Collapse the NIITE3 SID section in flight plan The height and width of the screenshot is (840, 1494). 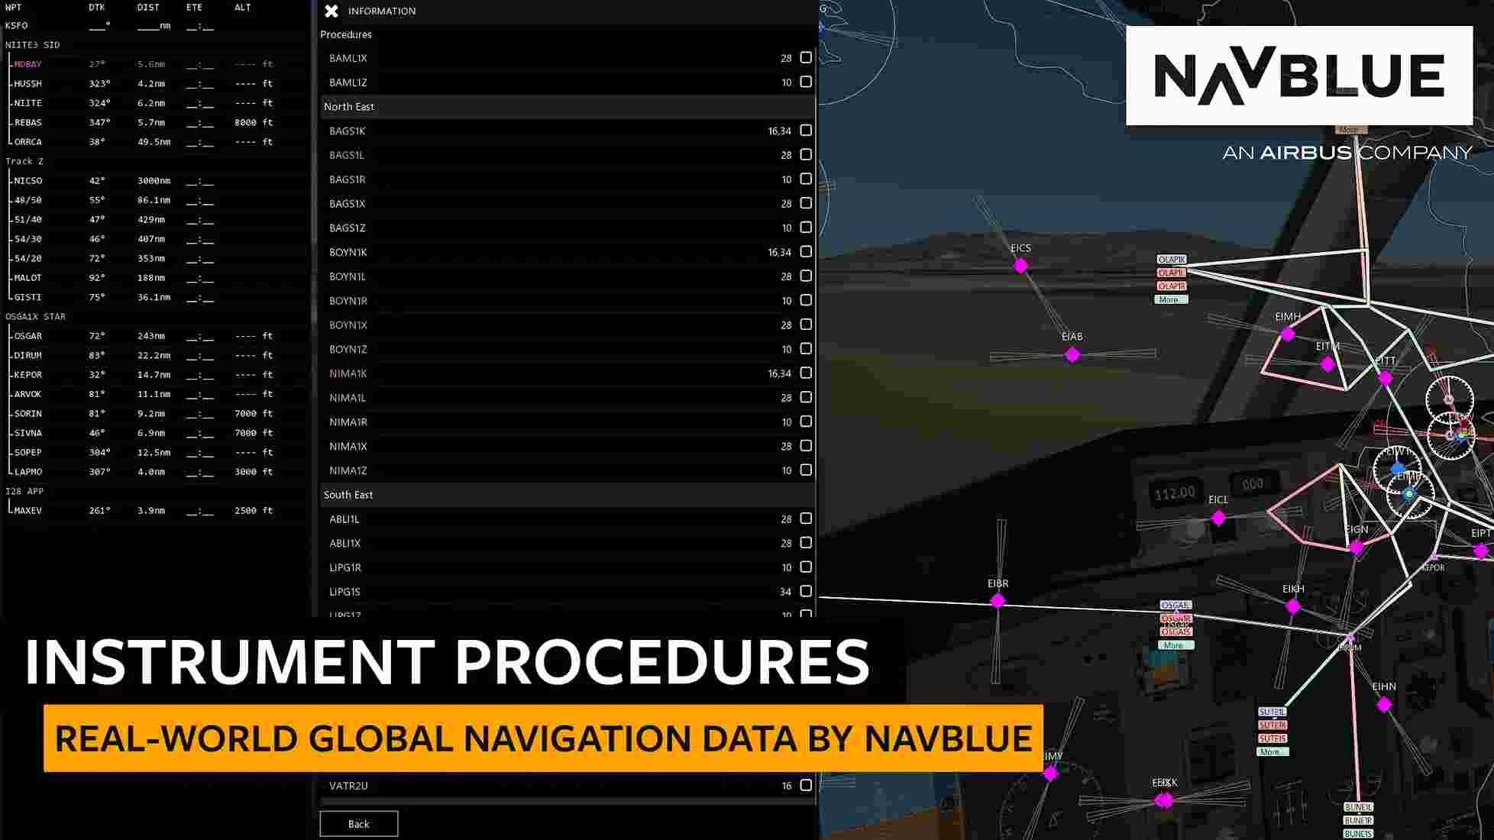pos(33,45)
